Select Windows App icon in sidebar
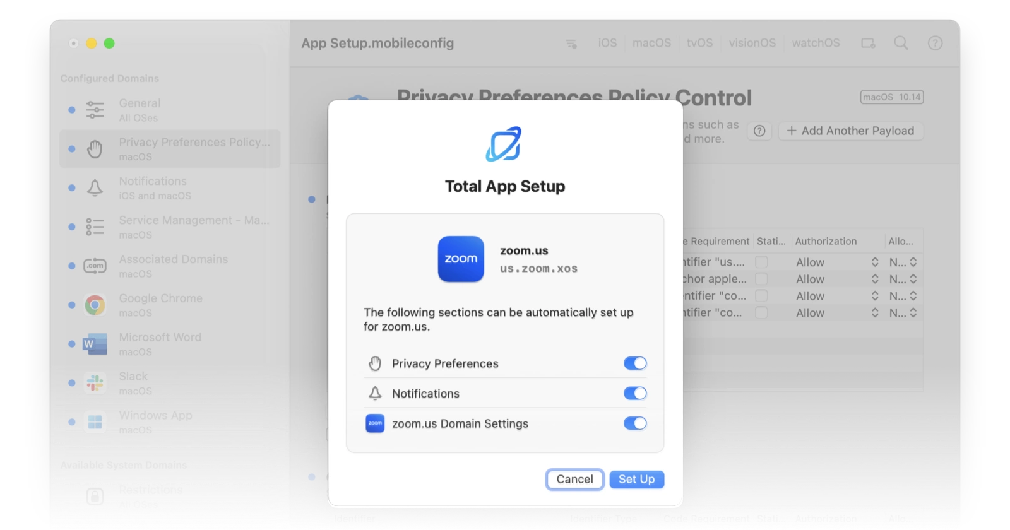This screenshot has width=1010, height=530. [95, 422]
